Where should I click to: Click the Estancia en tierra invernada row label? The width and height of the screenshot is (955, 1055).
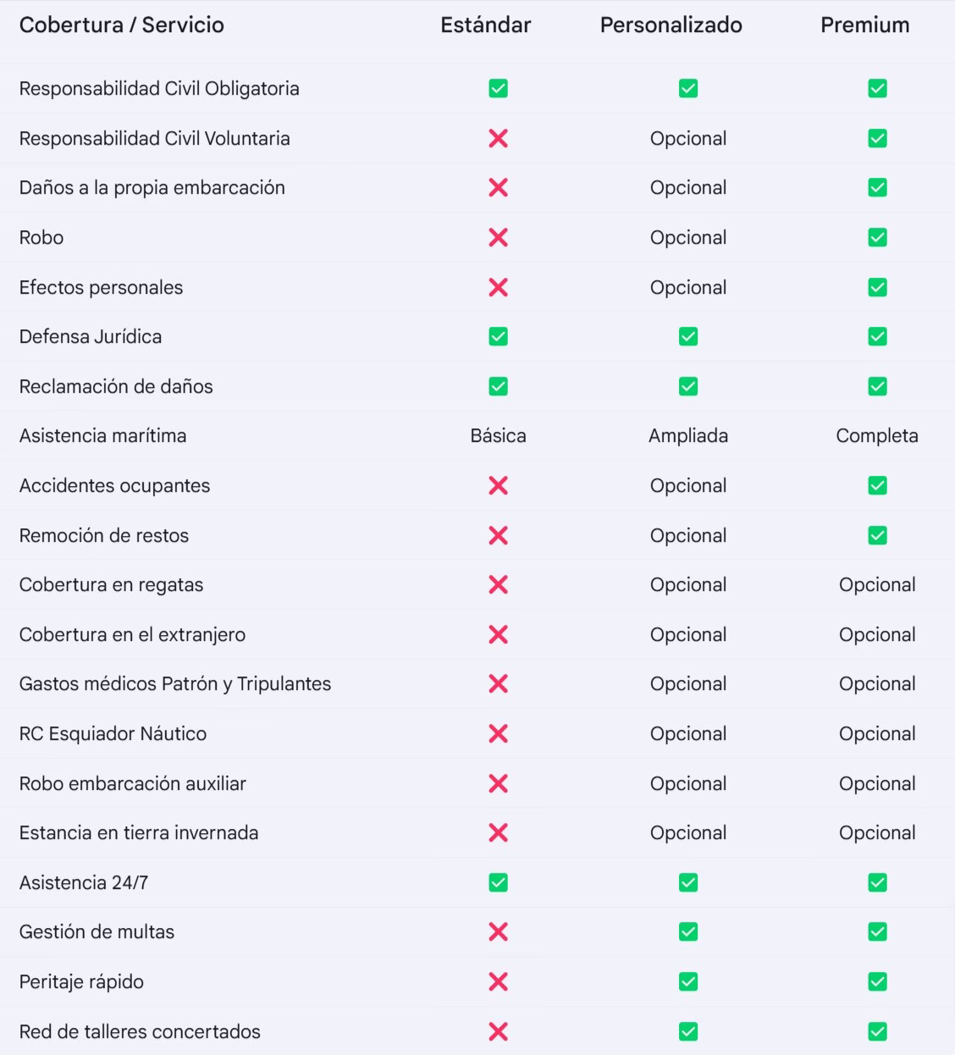(x=139, y=833)
